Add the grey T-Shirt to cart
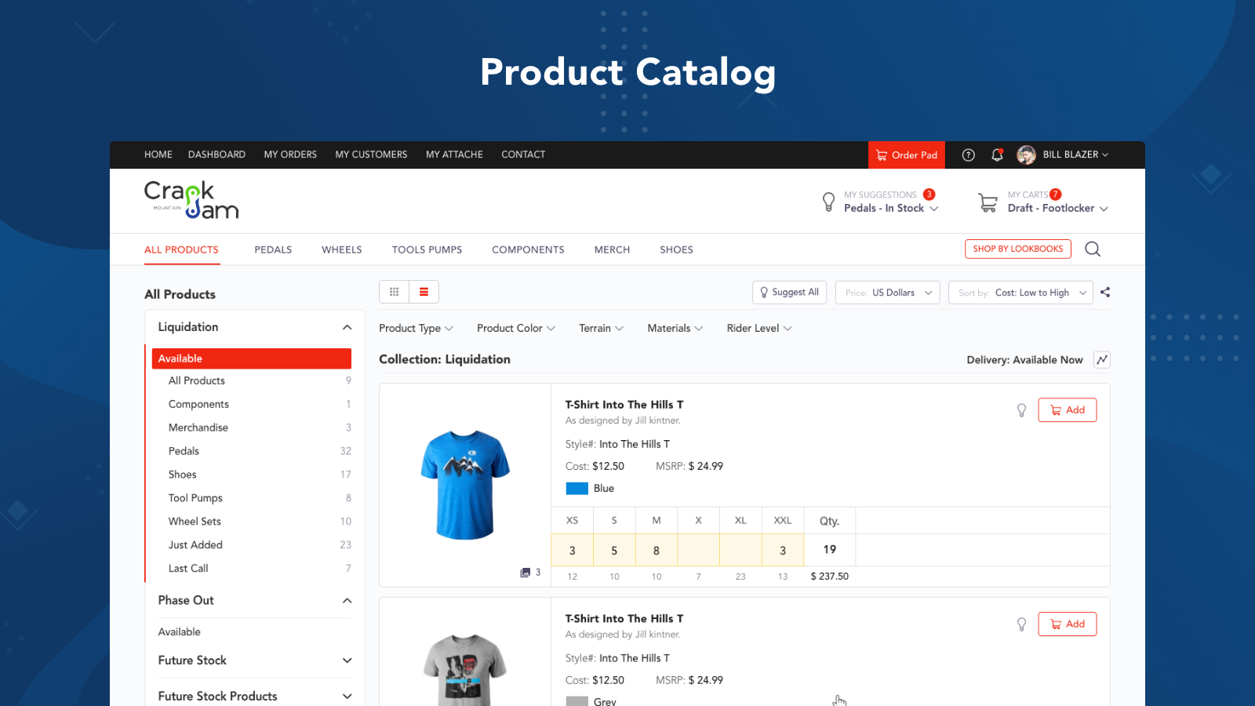 coord(1068,624)
